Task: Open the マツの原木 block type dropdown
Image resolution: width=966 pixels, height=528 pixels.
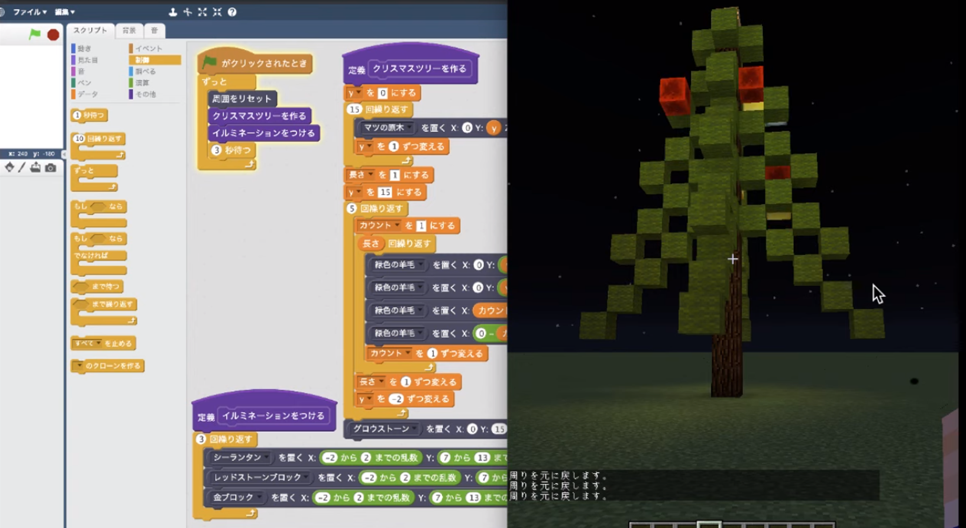Action: [x=410, y=128]
